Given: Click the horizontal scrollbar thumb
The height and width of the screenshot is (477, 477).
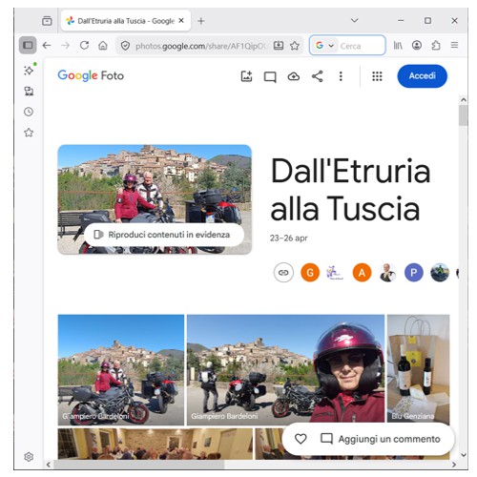Looking at the screenshot, I should pos(139,465).
